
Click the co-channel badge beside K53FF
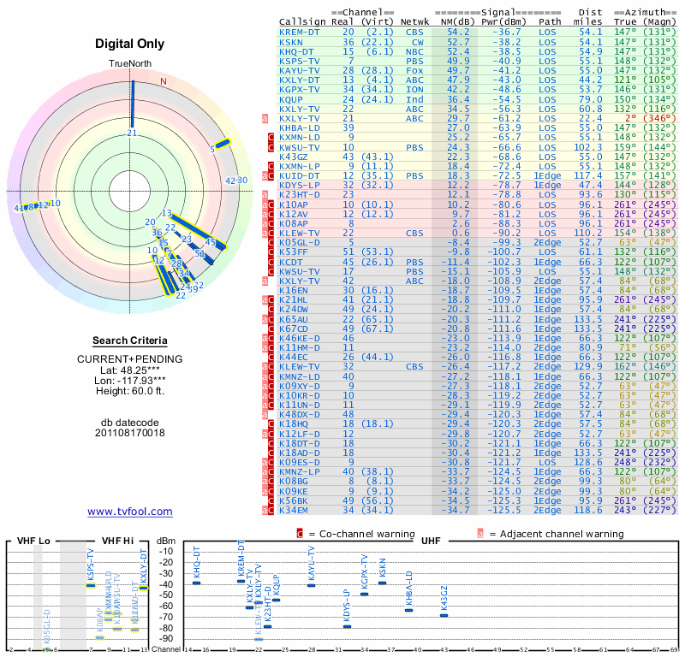click(271, 252)
